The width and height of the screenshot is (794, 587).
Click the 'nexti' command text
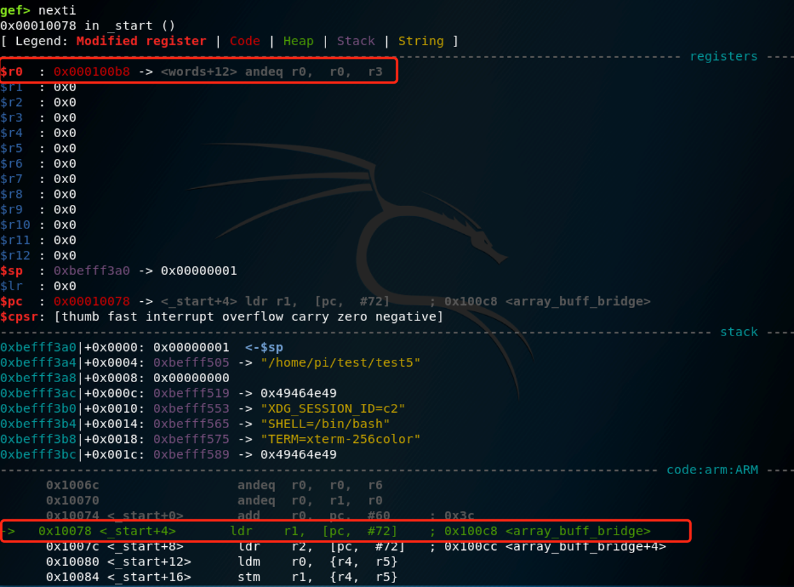coord(57,10)
